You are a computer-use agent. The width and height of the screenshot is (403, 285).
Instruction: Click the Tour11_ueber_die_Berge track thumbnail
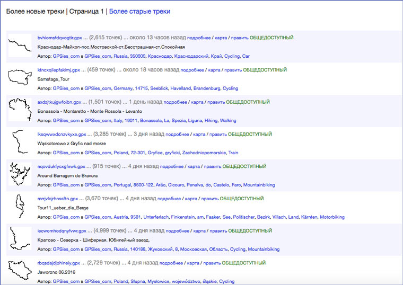[x=20, y=206]
